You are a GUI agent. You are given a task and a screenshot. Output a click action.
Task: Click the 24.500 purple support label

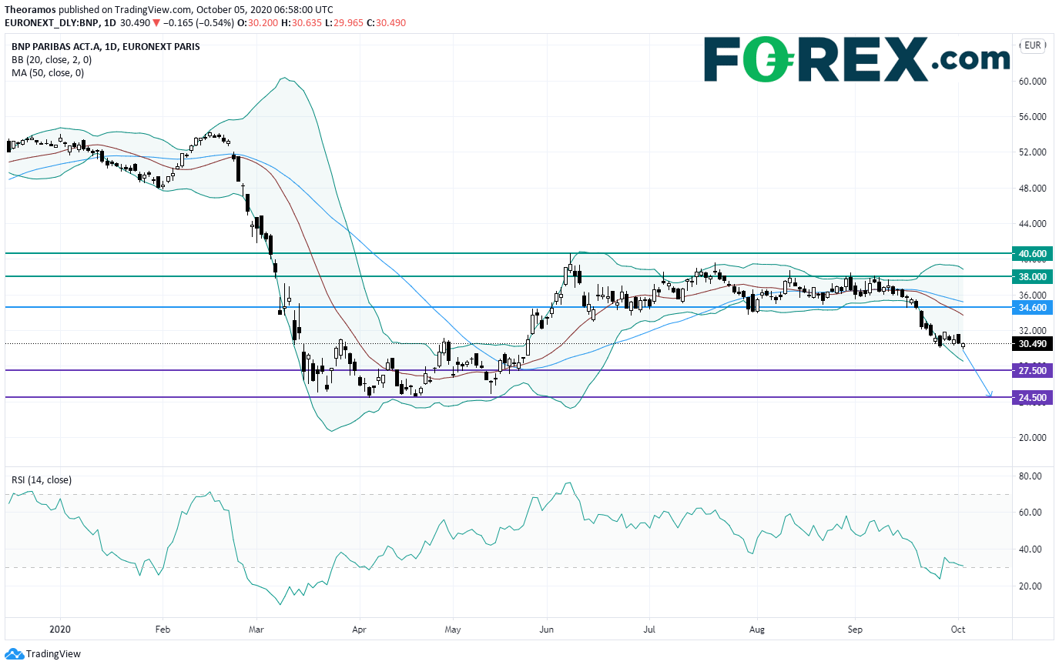click(x=1032, y=398)
